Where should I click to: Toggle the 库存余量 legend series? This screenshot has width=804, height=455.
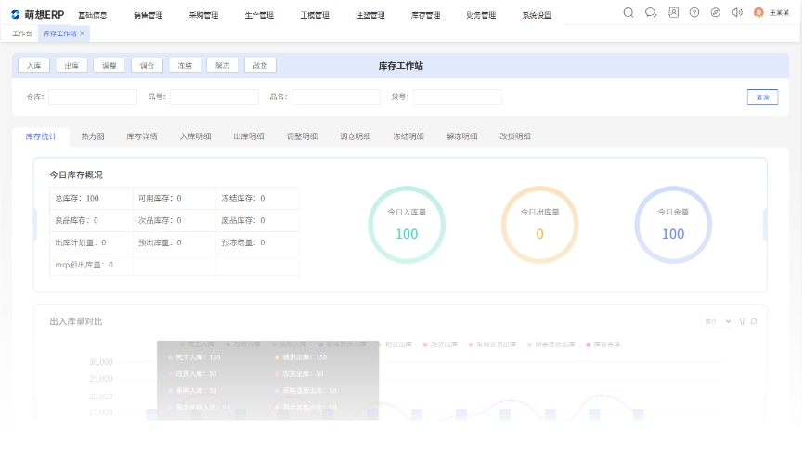(603, 344)
